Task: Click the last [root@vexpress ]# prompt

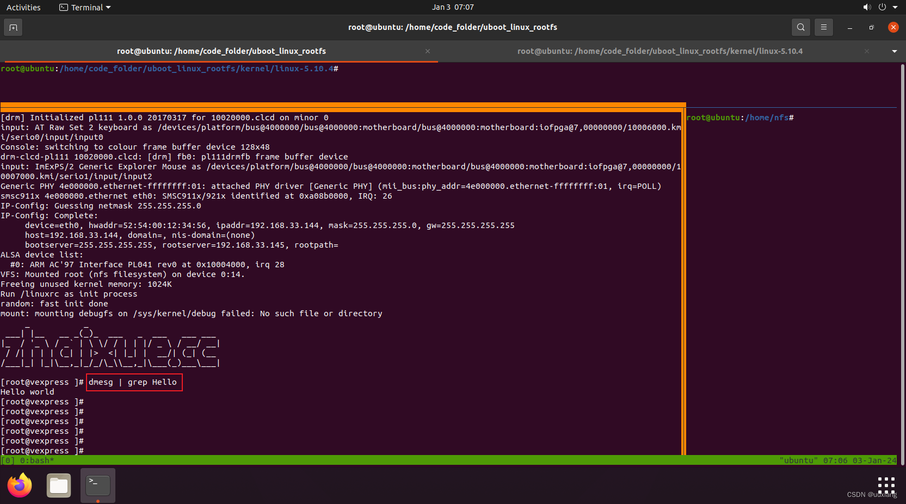Action: [42, 451]
